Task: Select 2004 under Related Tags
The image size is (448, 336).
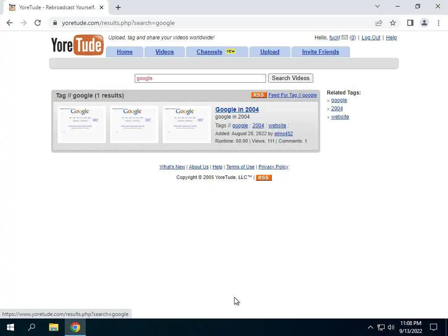Action: click(337, 108)
